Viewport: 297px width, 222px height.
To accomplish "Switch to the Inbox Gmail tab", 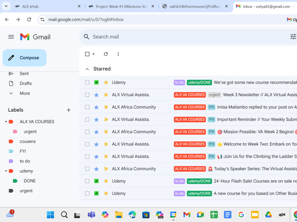I will click(x=265, y=7).
